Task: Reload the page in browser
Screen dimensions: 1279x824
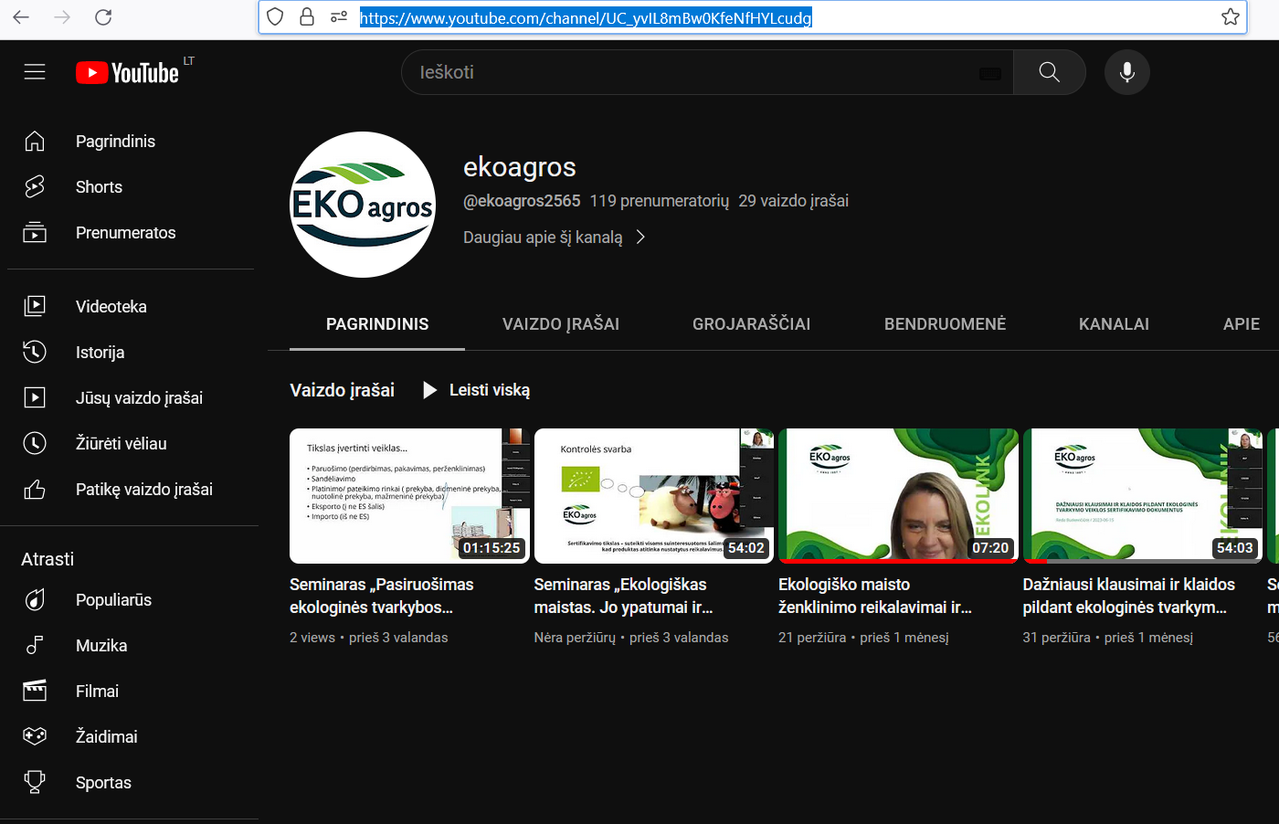Action: click(103, 17)
